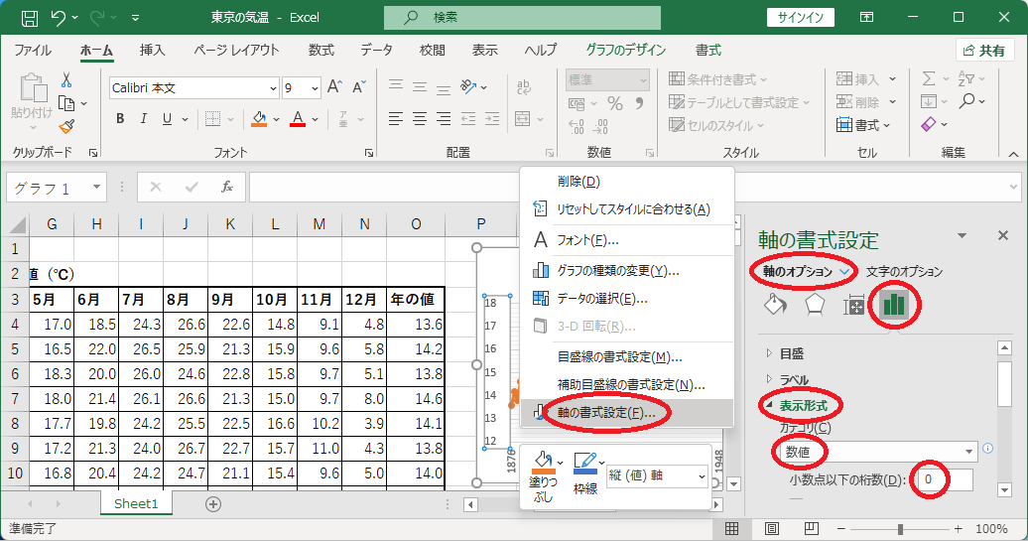Choose グラフの種類の変更(Y)... menu item
Image resolution: width=1028 pixels, height=541 pixels.
coord(627,270)
